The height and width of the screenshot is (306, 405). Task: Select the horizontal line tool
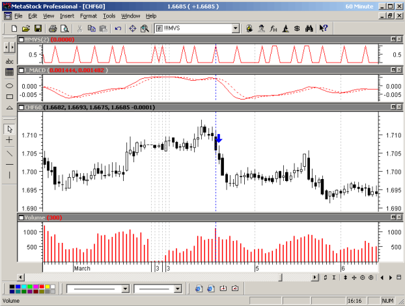pos(10,164)
